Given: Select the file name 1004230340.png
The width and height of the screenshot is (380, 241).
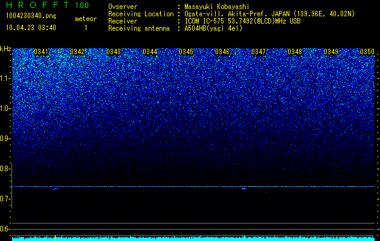Looking at the screenshot, I should [31, 16].
